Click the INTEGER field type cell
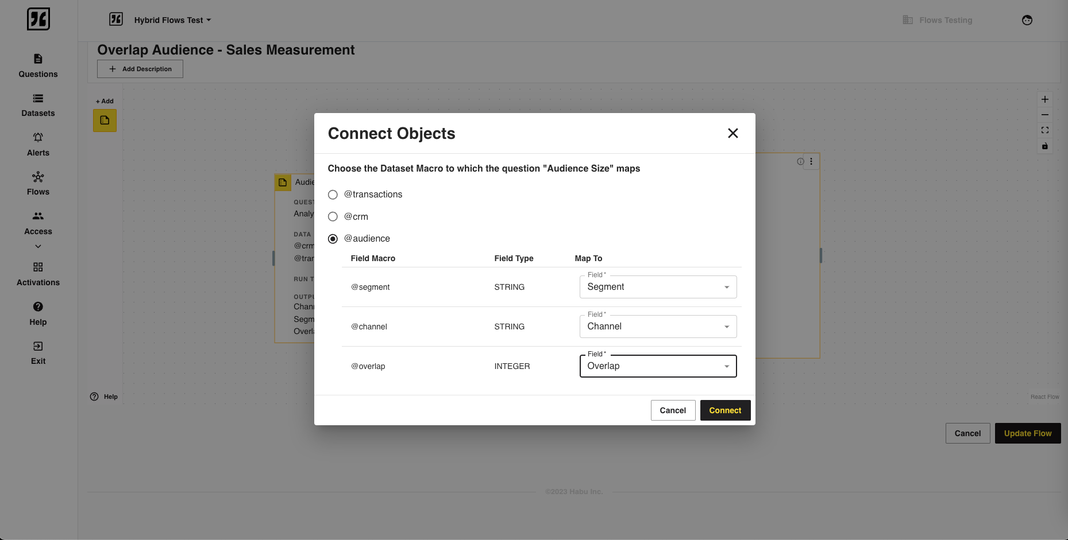1068x540 pixels. (512, 366)
